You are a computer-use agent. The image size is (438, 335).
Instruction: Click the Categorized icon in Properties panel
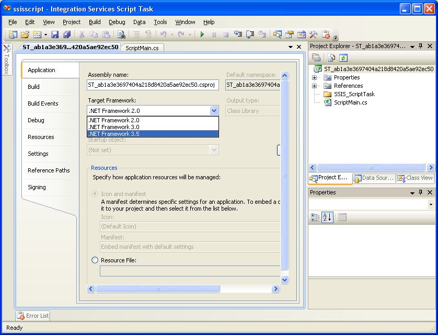(x=315, y=217)
